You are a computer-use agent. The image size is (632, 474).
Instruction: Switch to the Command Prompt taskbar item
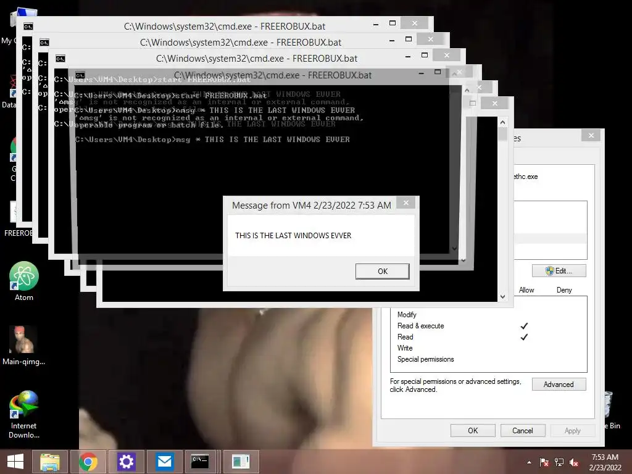(x=201, y=462)
